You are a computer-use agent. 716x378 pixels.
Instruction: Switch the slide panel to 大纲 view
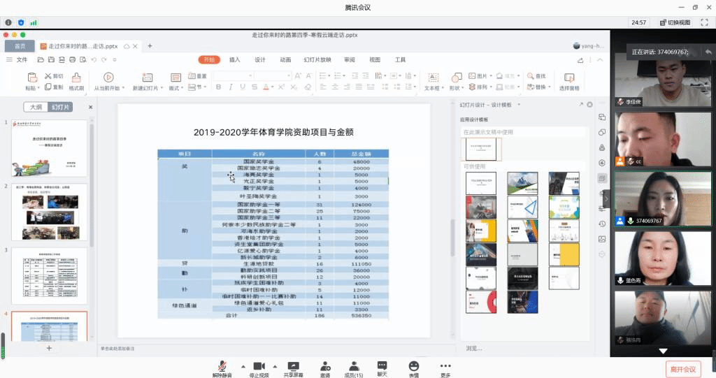pyautogui.click(x=36, y=107)
